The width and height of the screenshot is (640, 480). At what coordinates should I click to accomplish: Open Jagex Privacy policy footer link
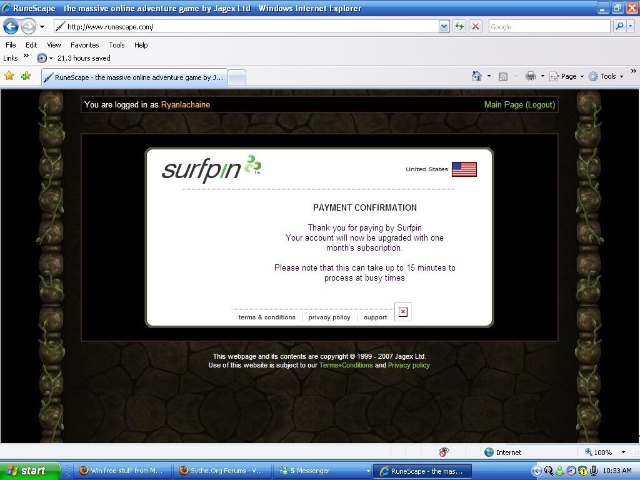click(x=409, y=365)
